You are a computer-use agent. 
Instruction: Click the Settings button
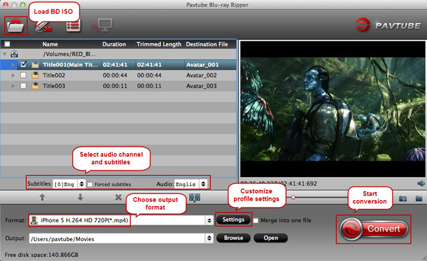[x=233, y=220]
